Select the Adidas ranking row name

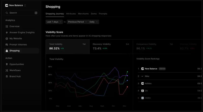tap(148, 83)
